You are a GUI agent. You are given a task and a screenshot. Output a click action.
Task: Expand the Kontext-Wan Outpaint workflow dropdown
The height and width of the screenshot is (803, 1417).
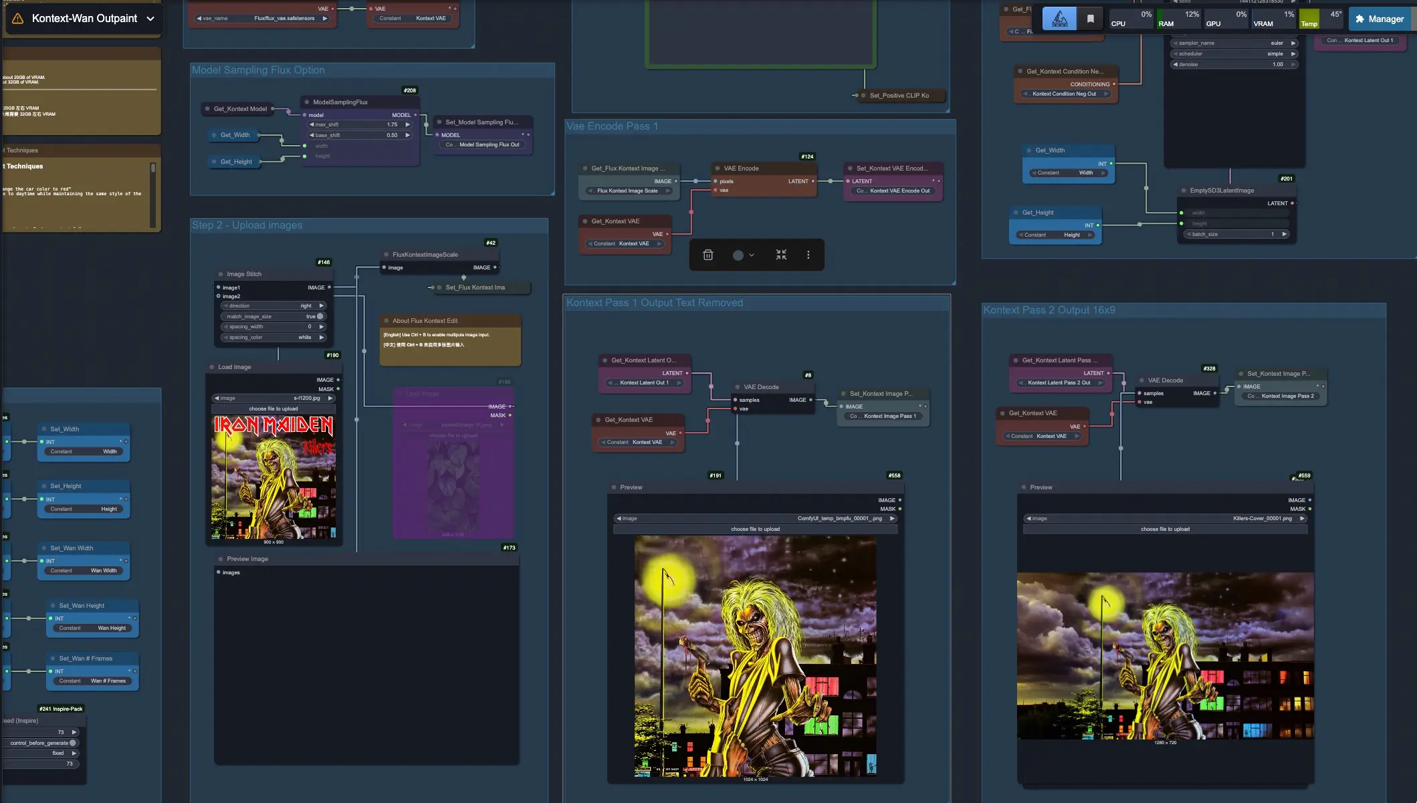point(150,19)
